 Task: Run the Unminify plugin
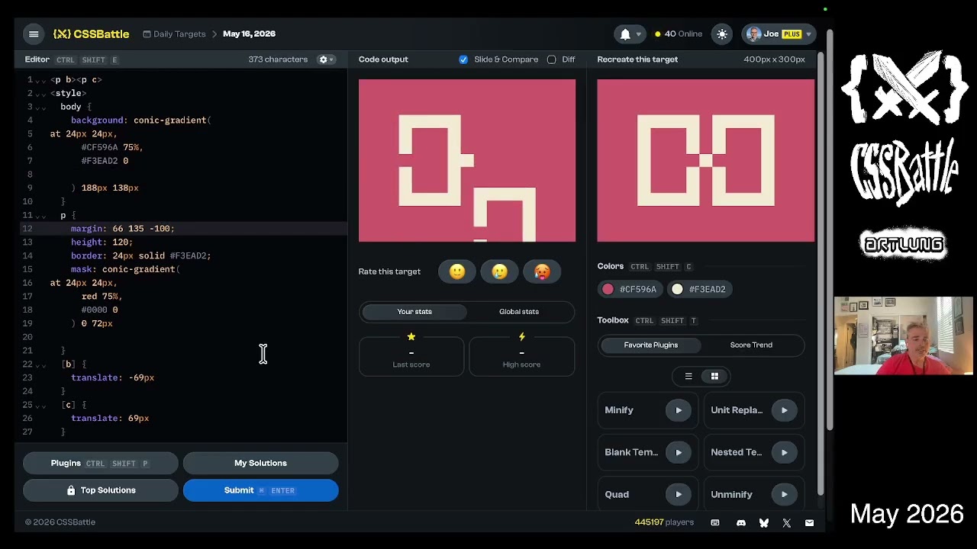784,494
